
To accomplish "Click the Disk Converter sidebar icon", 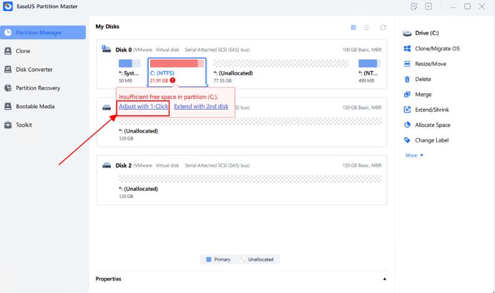I will point(8,70).
